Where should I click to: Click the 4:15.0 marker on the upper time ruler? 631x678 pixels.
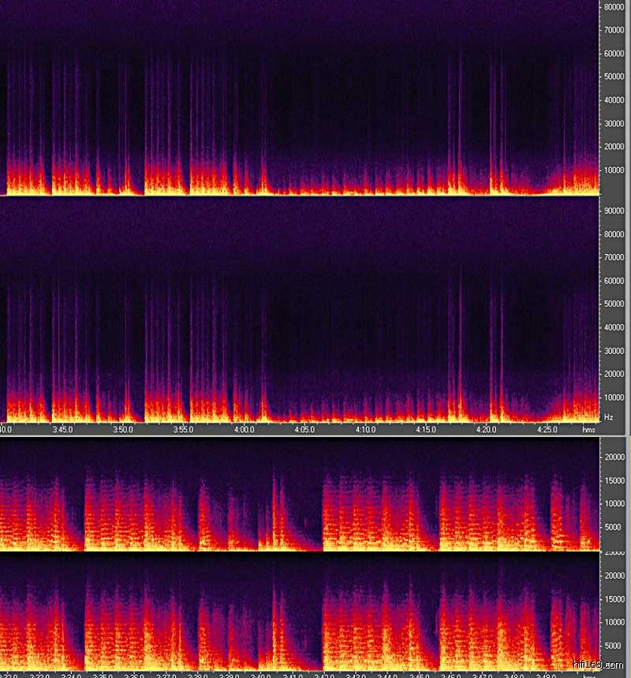[x=426, y=430]
